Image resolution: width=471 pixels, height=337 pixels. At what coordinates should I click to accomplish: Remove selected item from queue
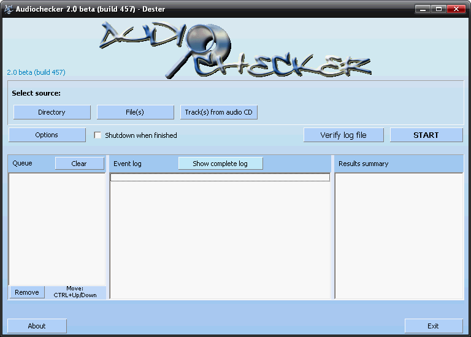point(27,292)
